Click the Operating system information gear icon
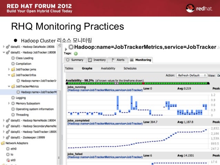Viewport: 220px width, 165px height. 13,109
